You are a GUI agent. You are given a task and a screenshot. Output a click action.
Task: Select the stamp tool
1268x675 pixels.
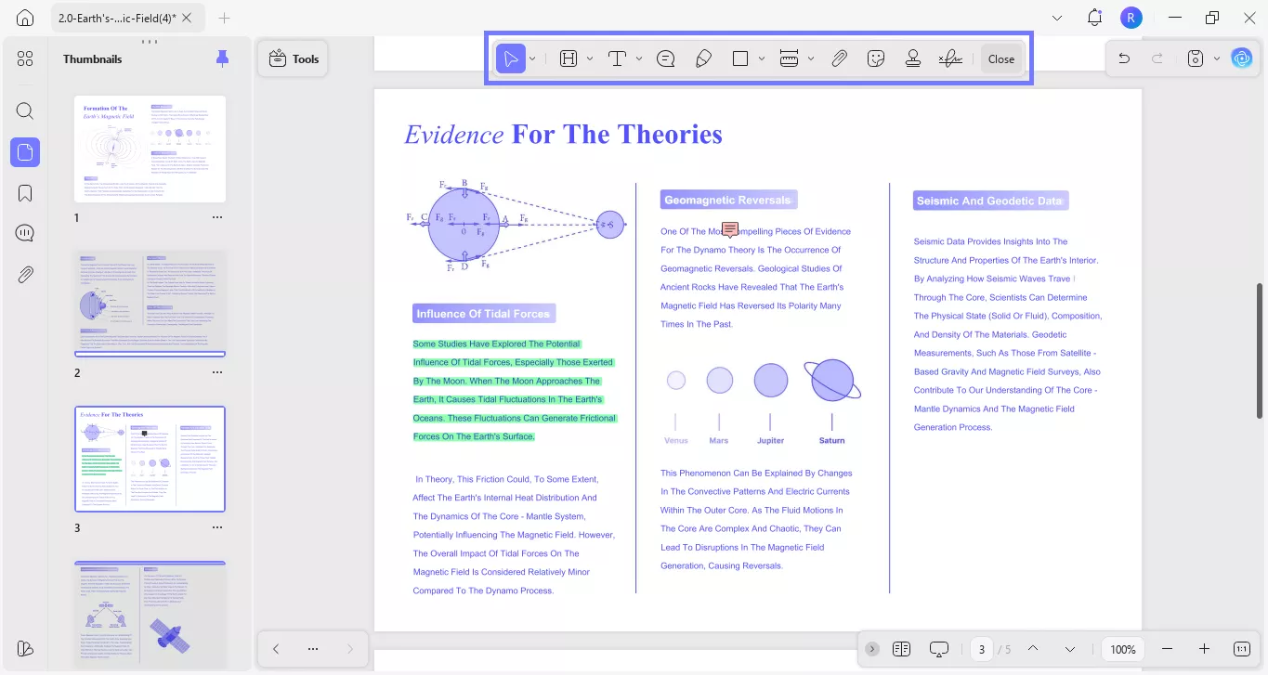click(912, 58)
